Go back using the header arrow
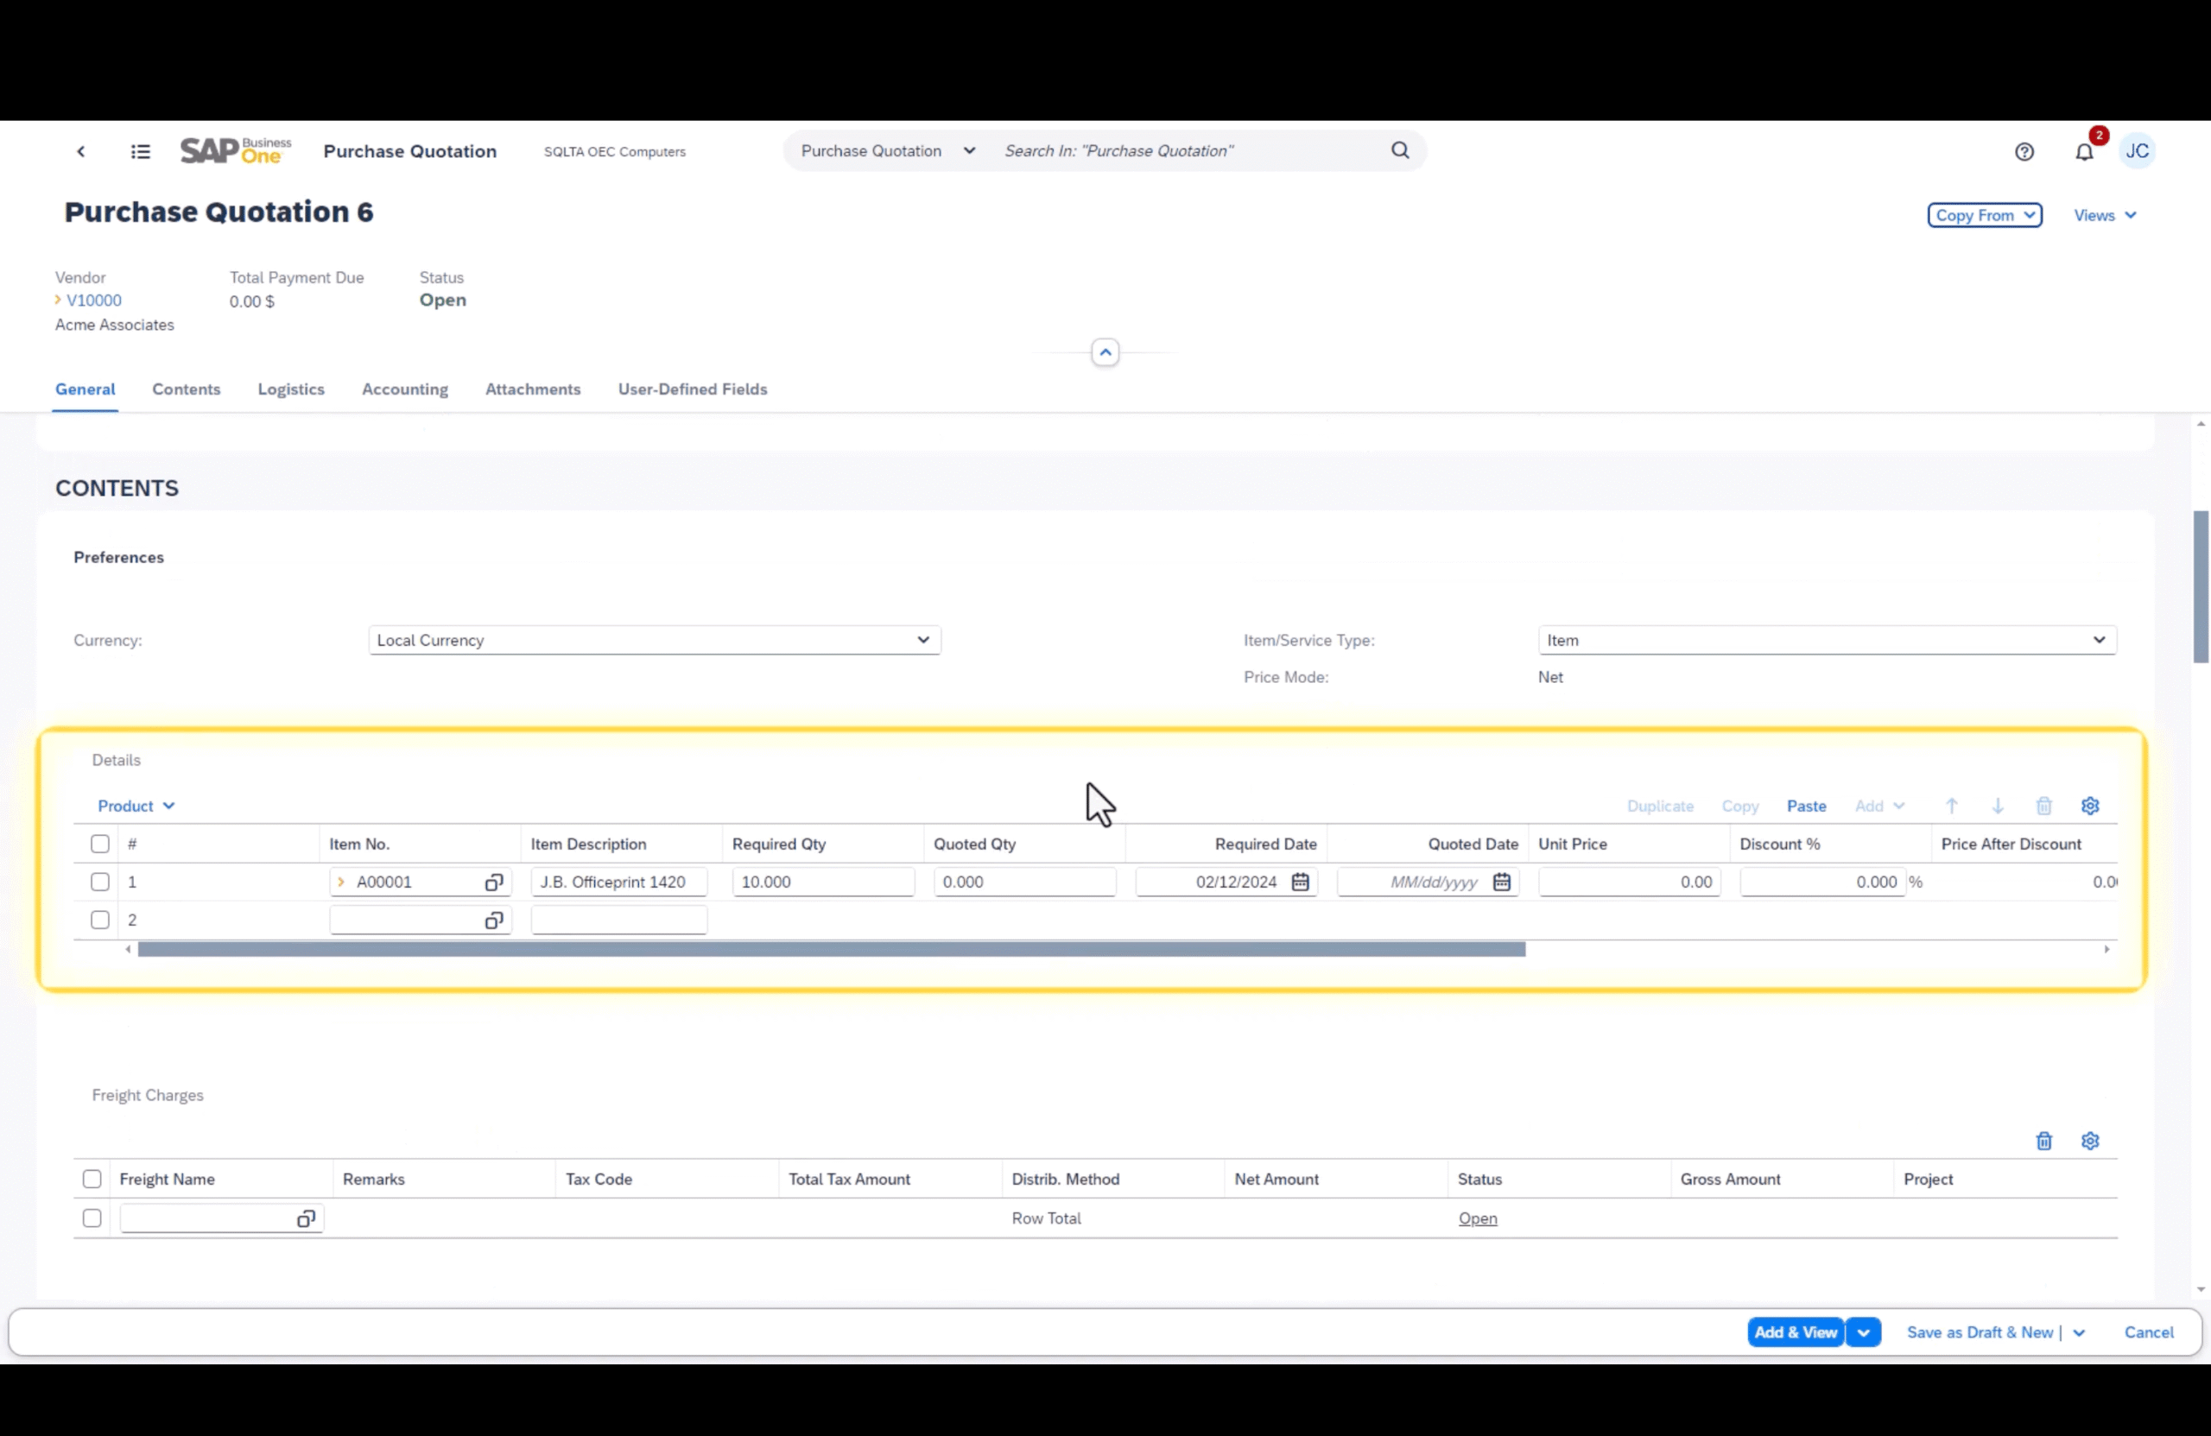 (x=81, y=151)
